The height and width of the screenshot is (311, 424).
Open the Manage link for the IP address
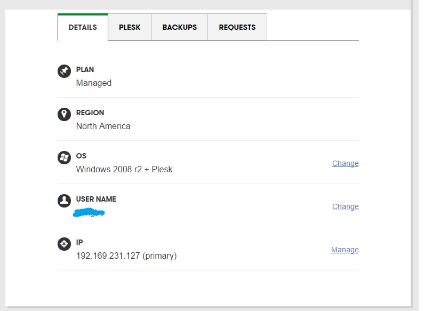tap(345, 250)
